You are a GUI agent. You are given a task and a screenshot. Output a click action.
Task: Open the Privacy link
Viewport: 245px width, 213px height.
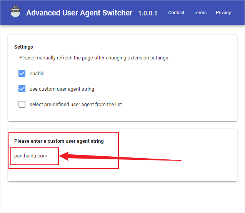click(223, 13)
